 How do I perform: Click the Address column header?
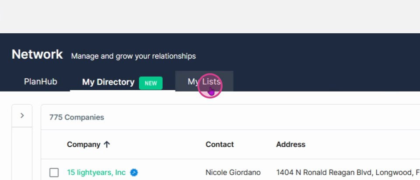(x=290, y=145)
